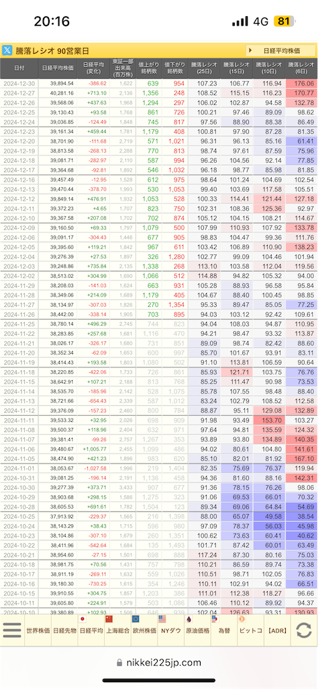The height and width of the screenshot is (689, 318).
Task: Open the 【ADR】 tab
Action: click(277, 630)
